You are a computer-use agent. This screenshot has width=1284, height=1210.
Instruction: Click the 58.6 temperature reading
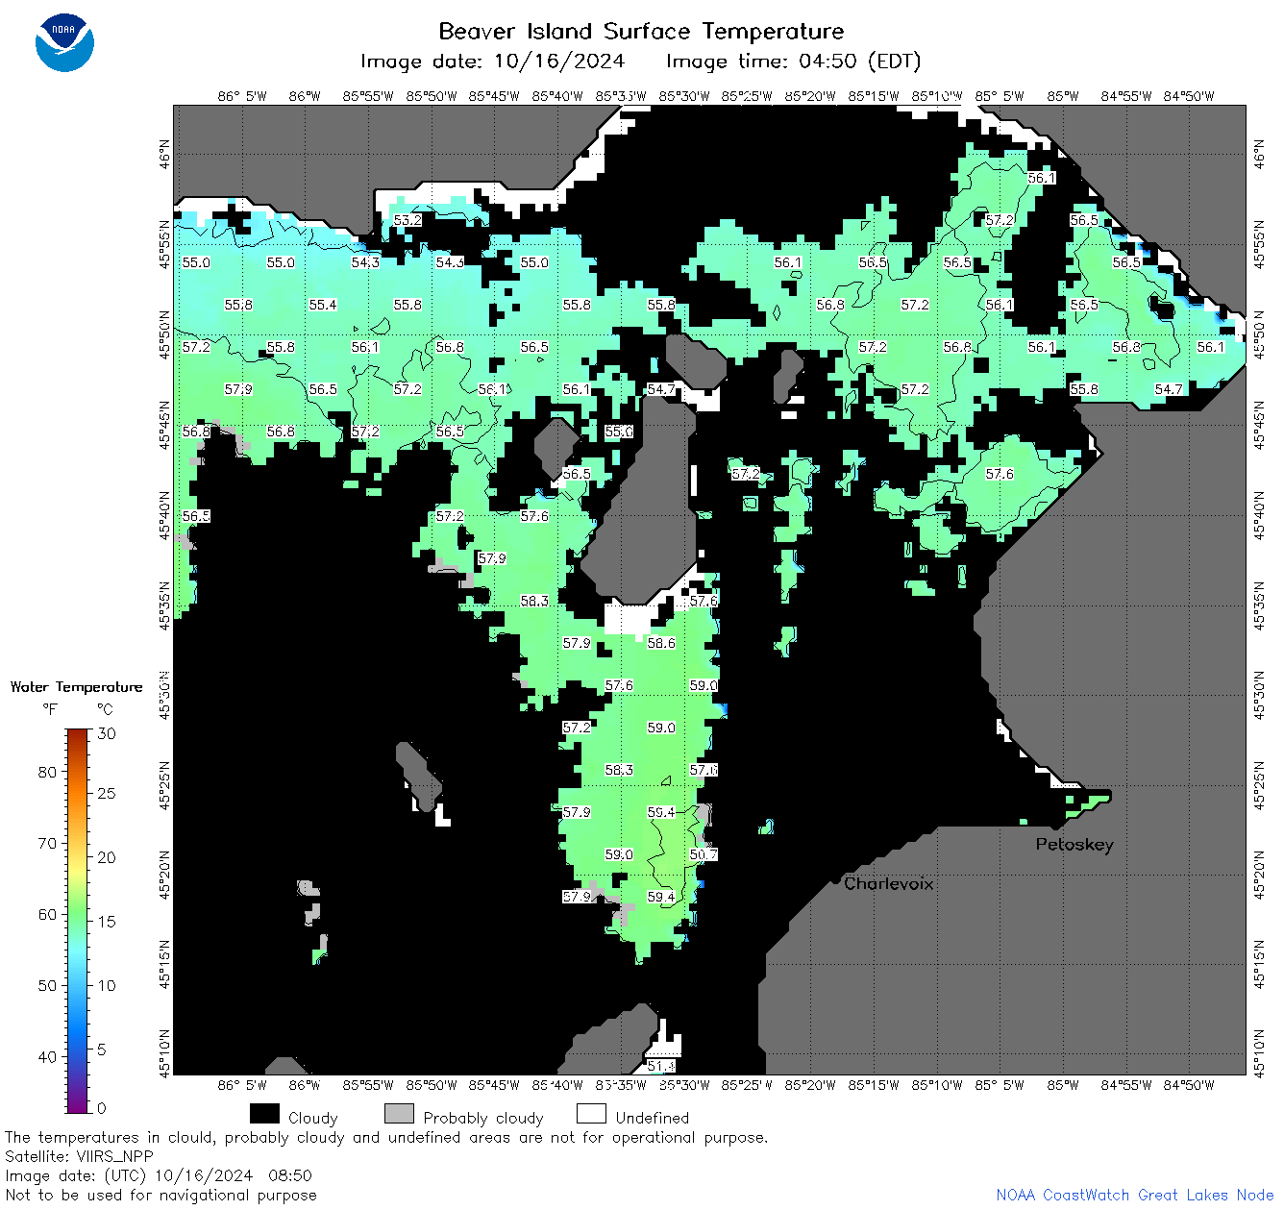661,643
